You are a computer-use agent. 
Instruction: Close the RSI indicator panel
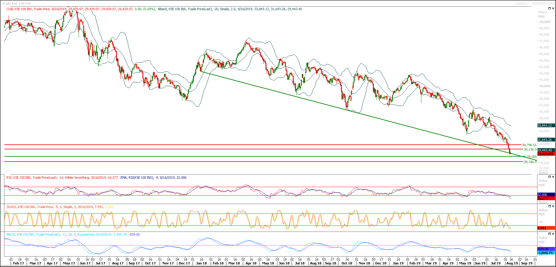coord(553,177)
